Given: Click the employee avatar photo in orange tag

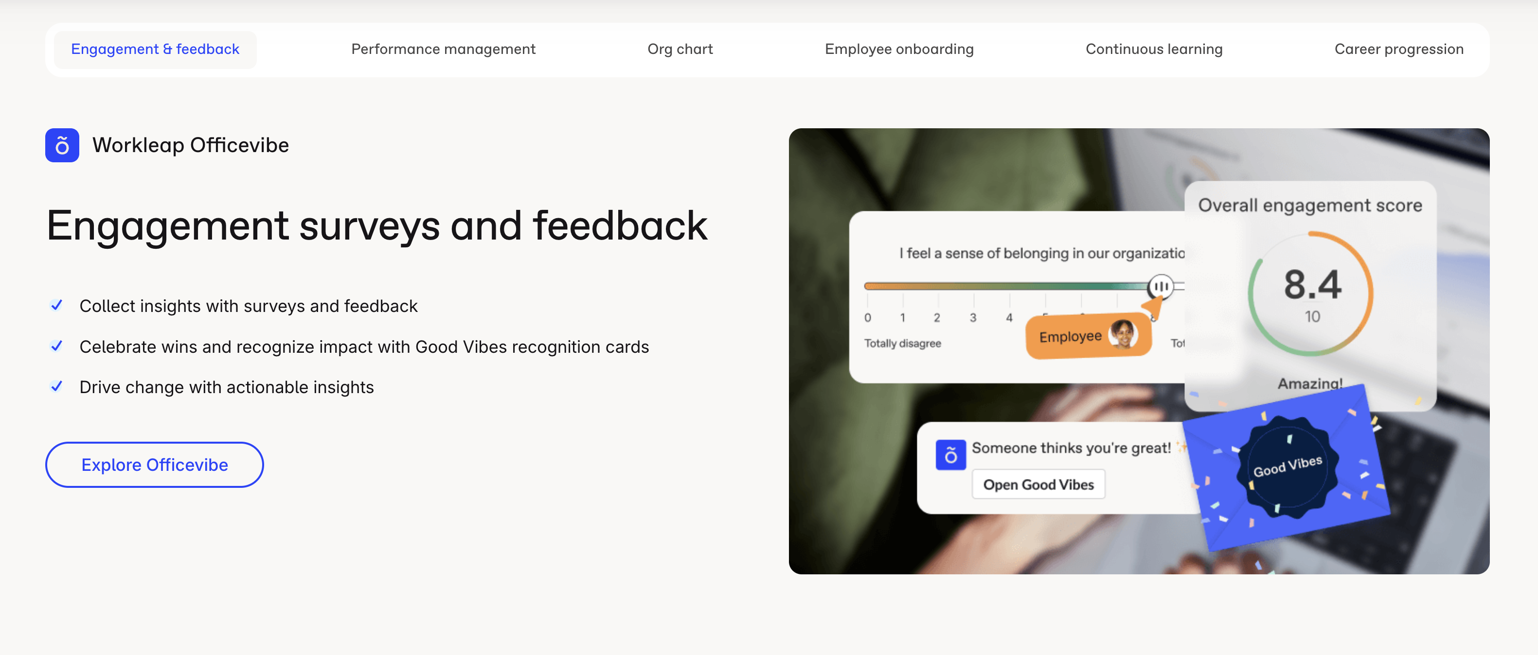Looking at the screenshot, I should 1123,334.
